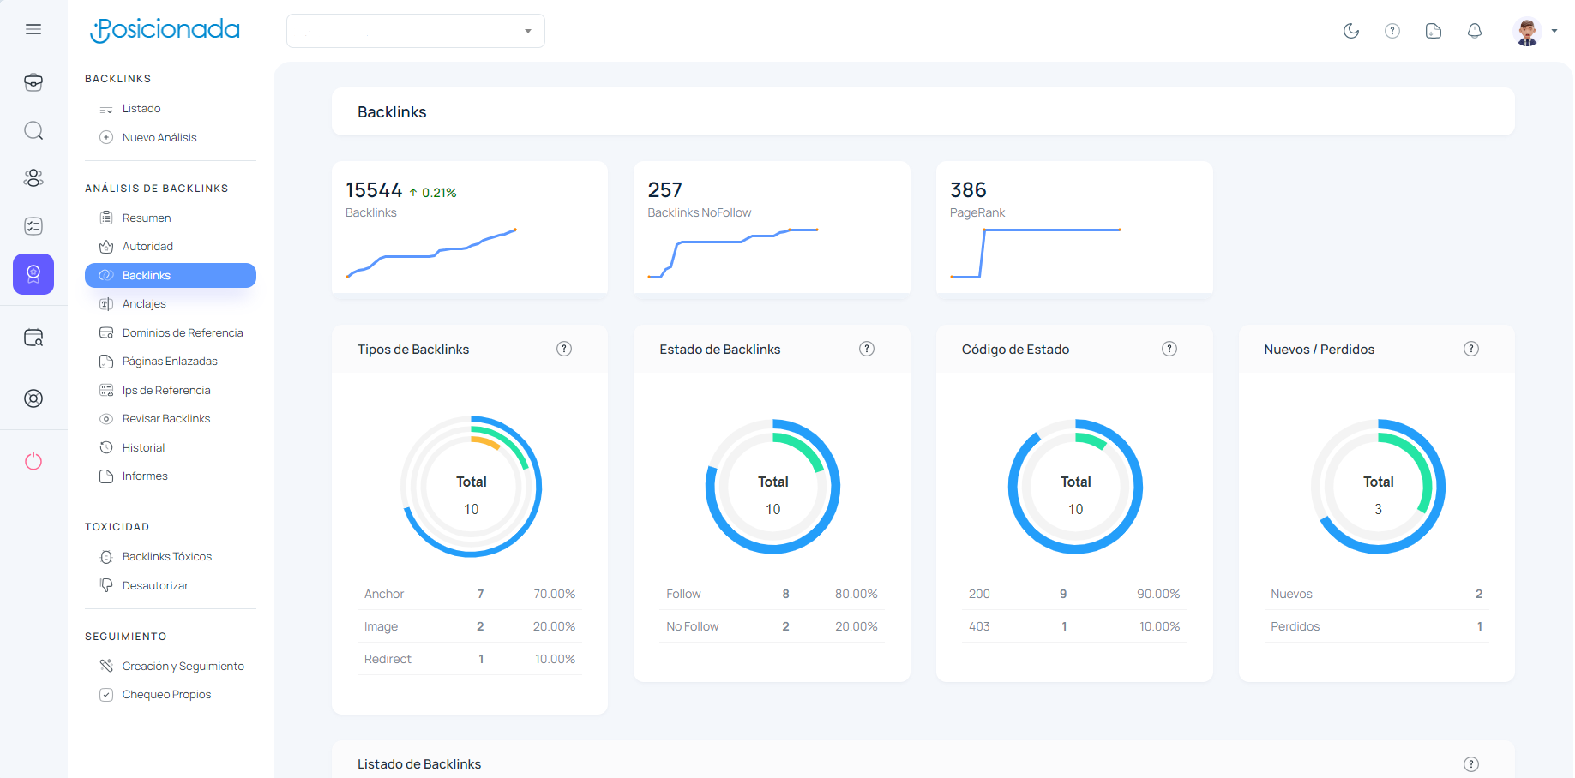Select the highlighted award badge icon in rail
1575x778 pixels.
[33, 274]
